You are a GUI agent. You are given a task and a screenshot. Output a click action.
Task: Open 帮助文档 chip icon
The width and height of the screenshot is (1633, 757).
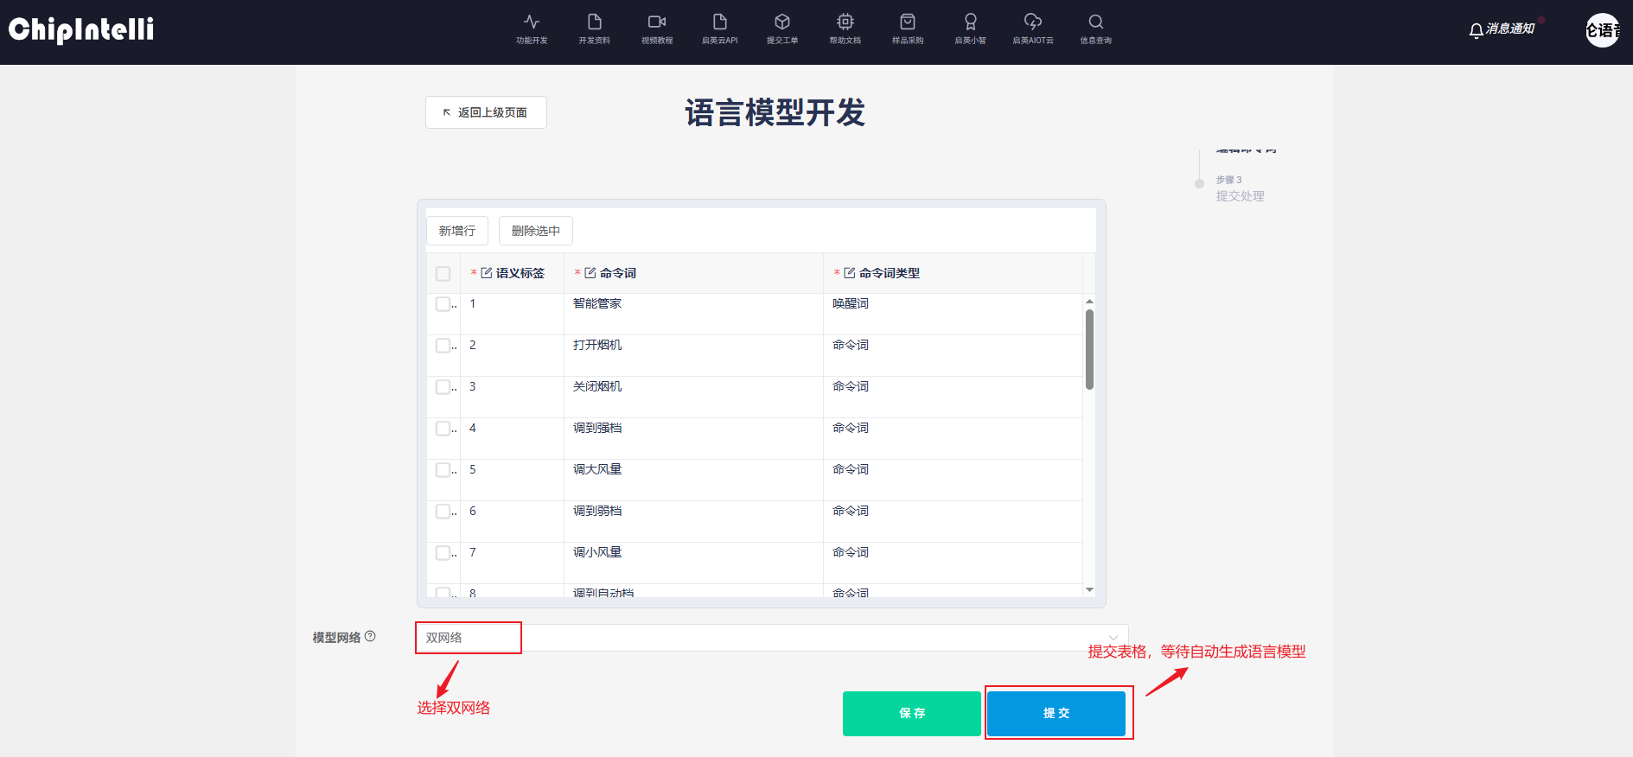(845, 22)
